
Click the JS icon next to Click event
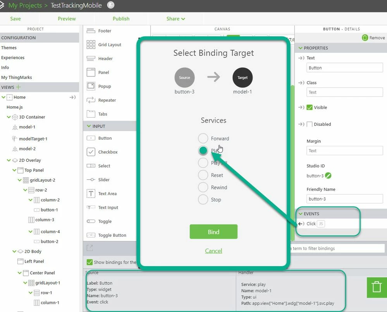tap(321, 224)
